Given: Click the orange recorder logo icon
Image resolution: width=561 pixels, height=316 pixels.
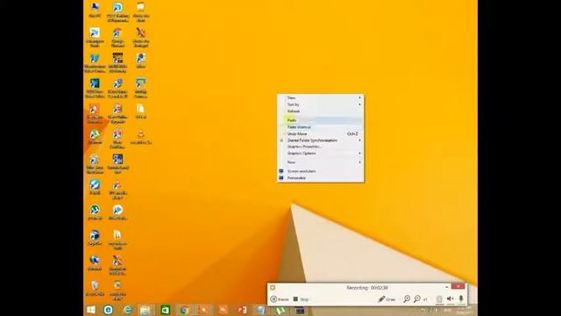Looking at the screenshot, I should click(x=273, y=287).
